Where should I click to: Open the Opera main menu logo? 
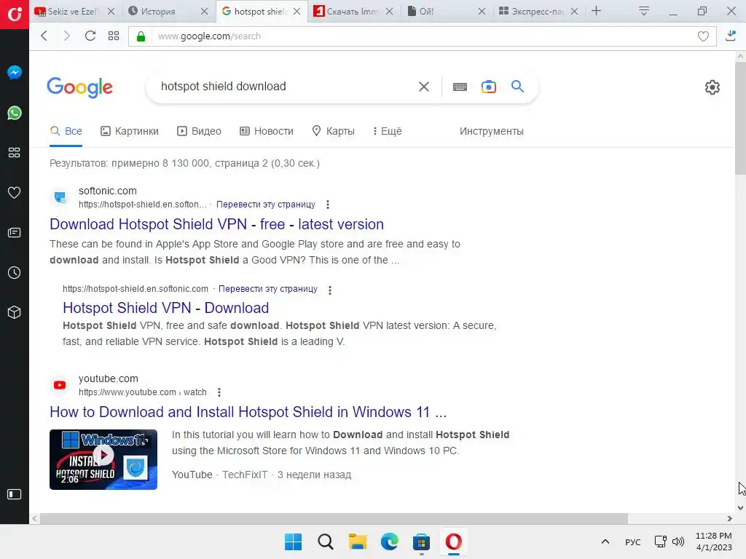click(x=15, y=15)
